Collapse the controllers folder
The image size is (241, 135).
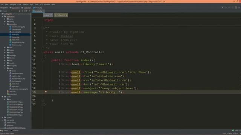pos(5,24)
